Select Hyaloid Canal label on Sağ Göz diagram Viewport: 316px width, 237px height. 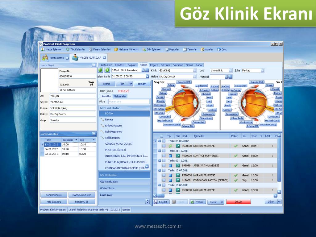click(165, 121)
